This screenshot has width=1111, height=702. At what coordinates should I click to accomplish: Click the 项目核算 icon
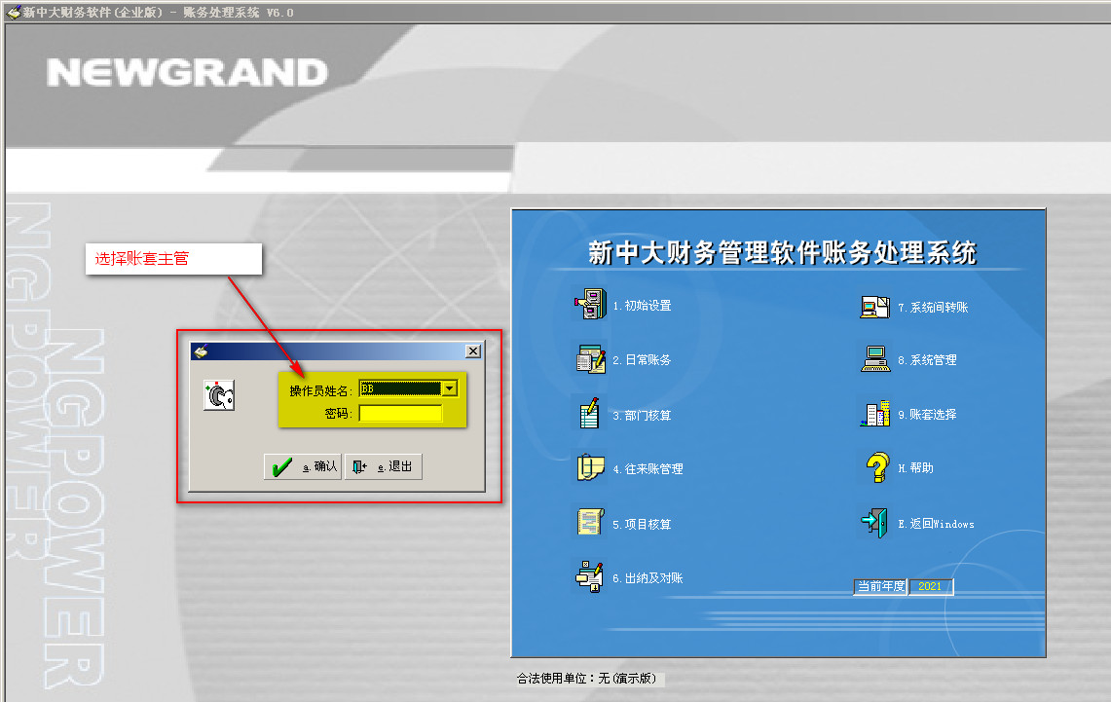(x=590, y=523)
